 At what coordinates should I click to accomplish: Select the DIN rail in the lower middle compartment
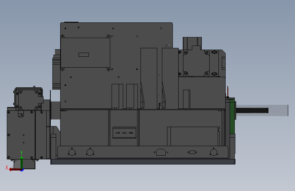[124, 133]
